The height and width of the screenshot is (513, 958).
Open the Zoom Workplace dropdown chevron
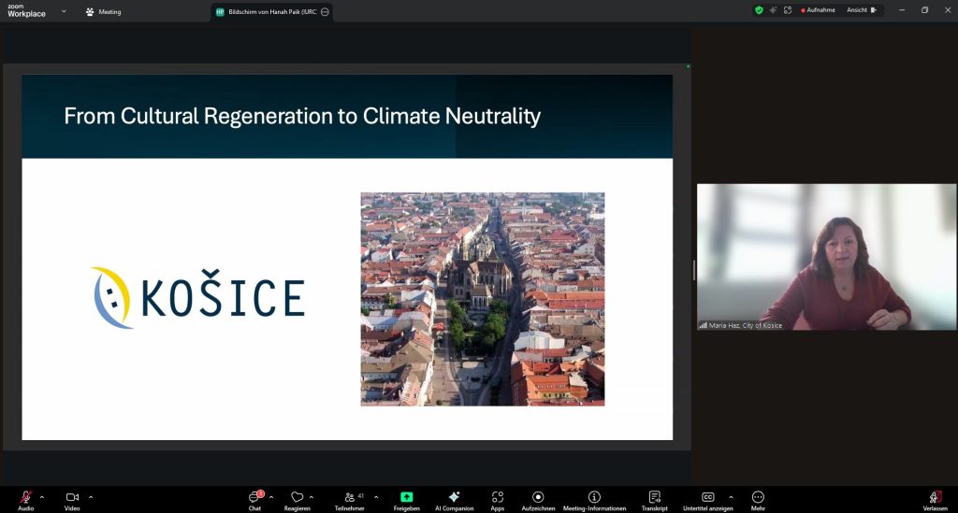pos(64,11)
